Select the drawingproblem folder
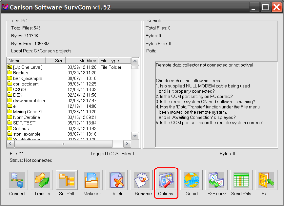 (26, 101)
